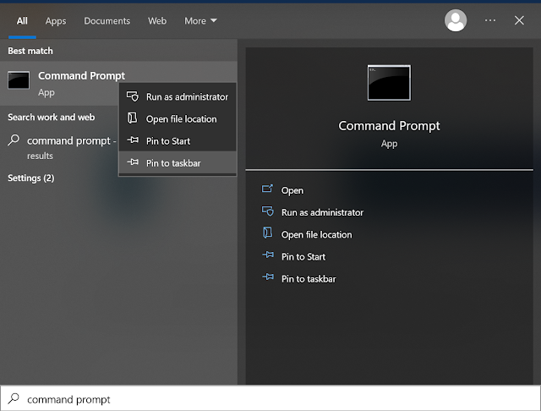
Task: Click blue file location icon in details pane
Action: pyautogui.click(x=267, y=233)
